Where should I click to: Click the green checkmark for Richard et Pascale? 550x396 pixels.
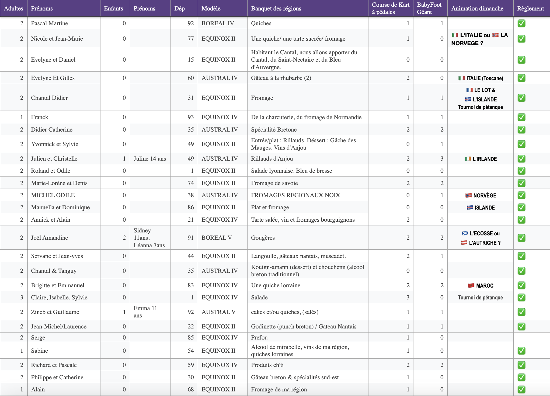(521, 365)
